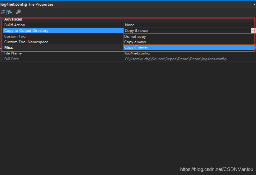Select the Alphabetical sort icon
Screen dimensions: 256x175
pyautogui.click(x=9, y=12)
